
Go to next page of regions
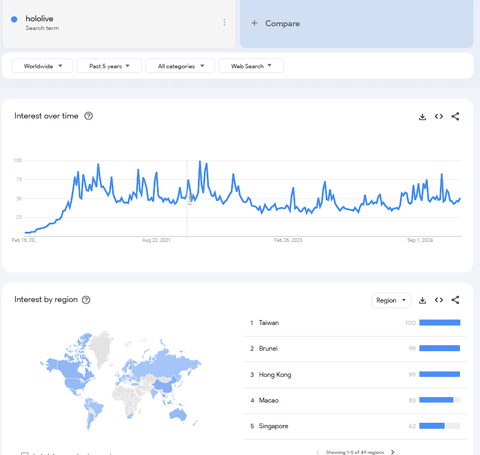pyautogui.click(x=393, y=452)
